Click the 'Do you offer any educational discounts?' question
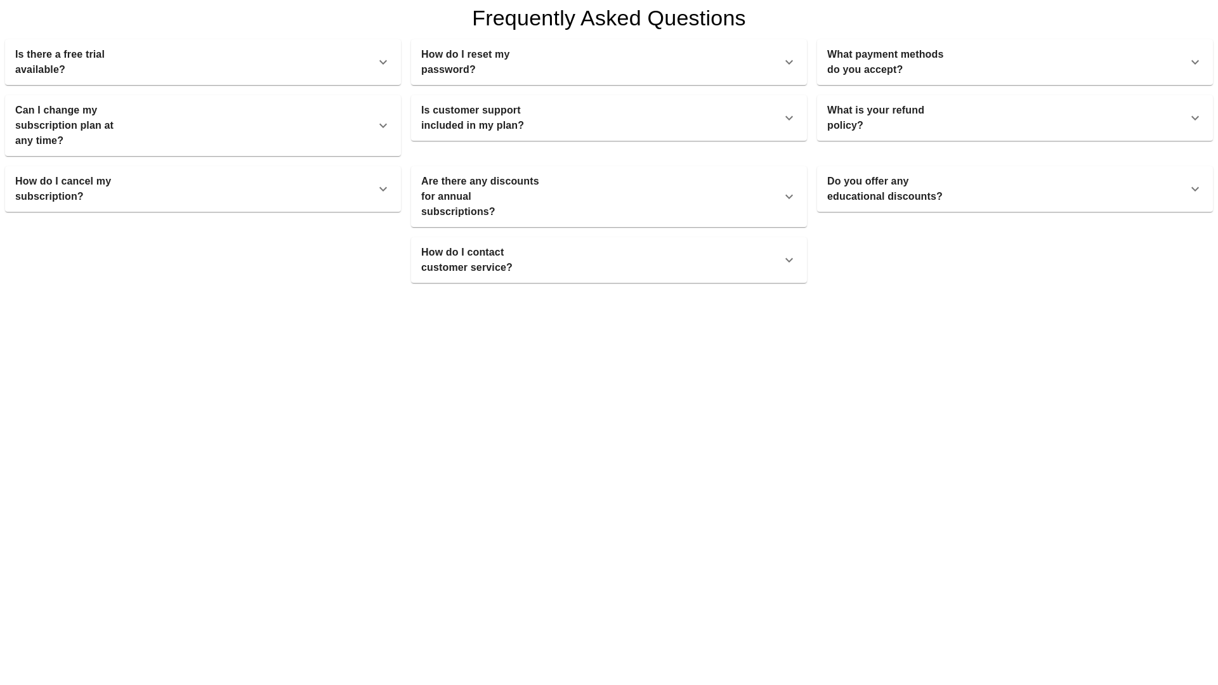Viewport: 1218px width, 685px height. pyautogui.click(x=884, y=188)
